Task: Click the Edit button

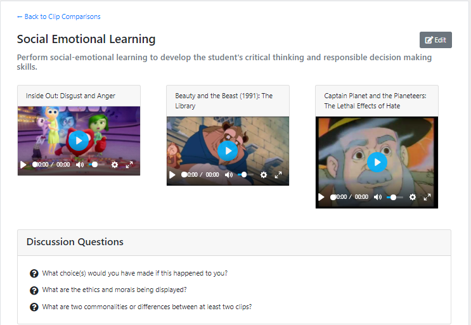Action: coord(436,40)
